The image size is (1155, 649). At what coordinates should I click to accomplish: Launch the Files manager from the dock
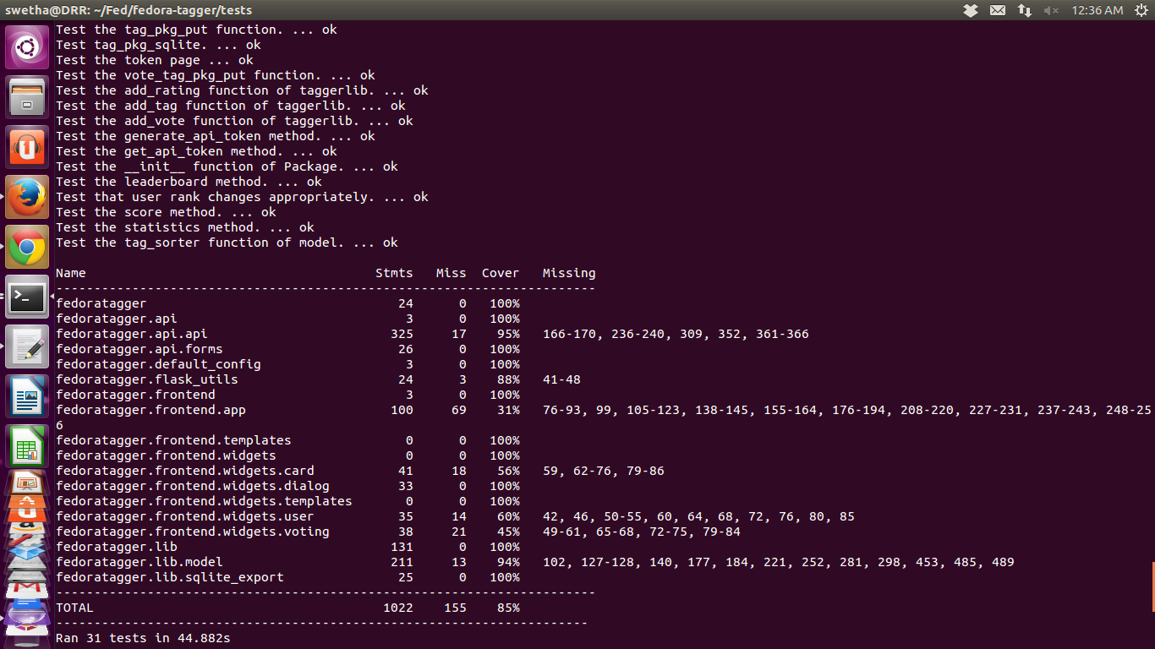[x=27, y=97]
